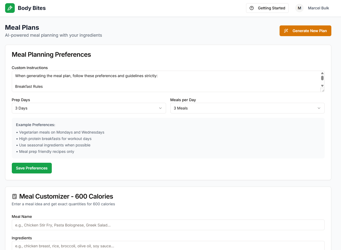Click the magic wand icon on Generate New Plan
The image size is (341, 250).
[286, 31]
